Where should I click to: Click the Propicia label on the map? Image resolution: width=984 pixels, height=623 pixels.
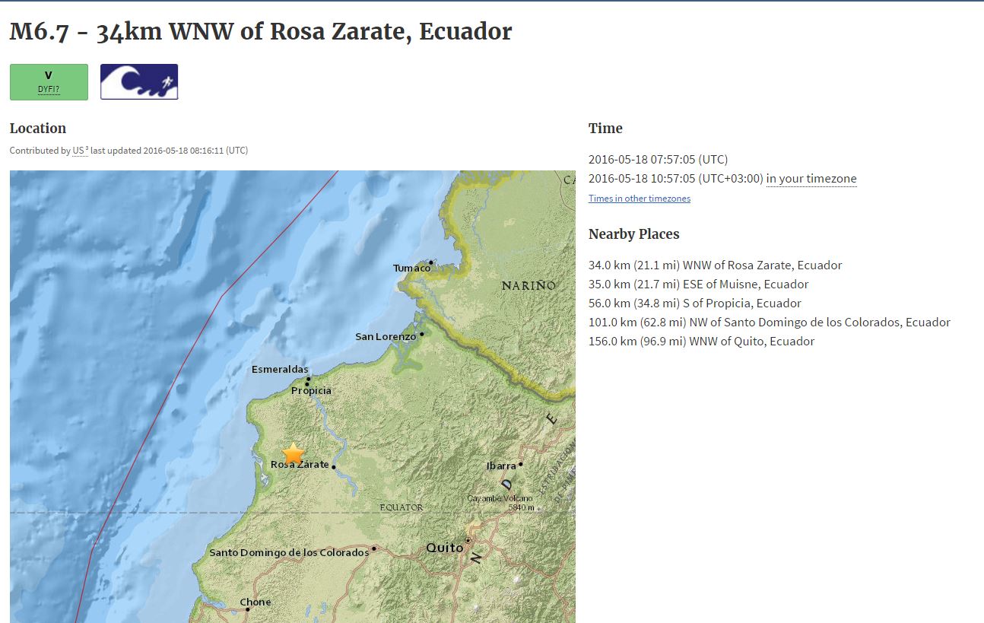311,391
